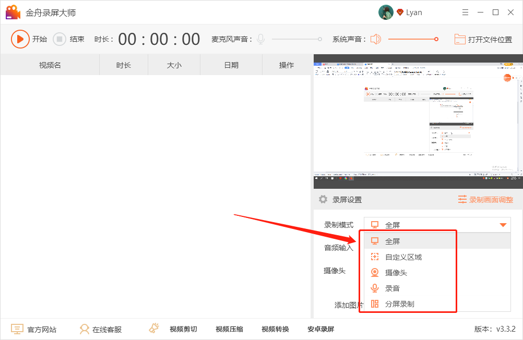Open the hamburger menu in title bar

pyautogui.click(x=465, y=13)
